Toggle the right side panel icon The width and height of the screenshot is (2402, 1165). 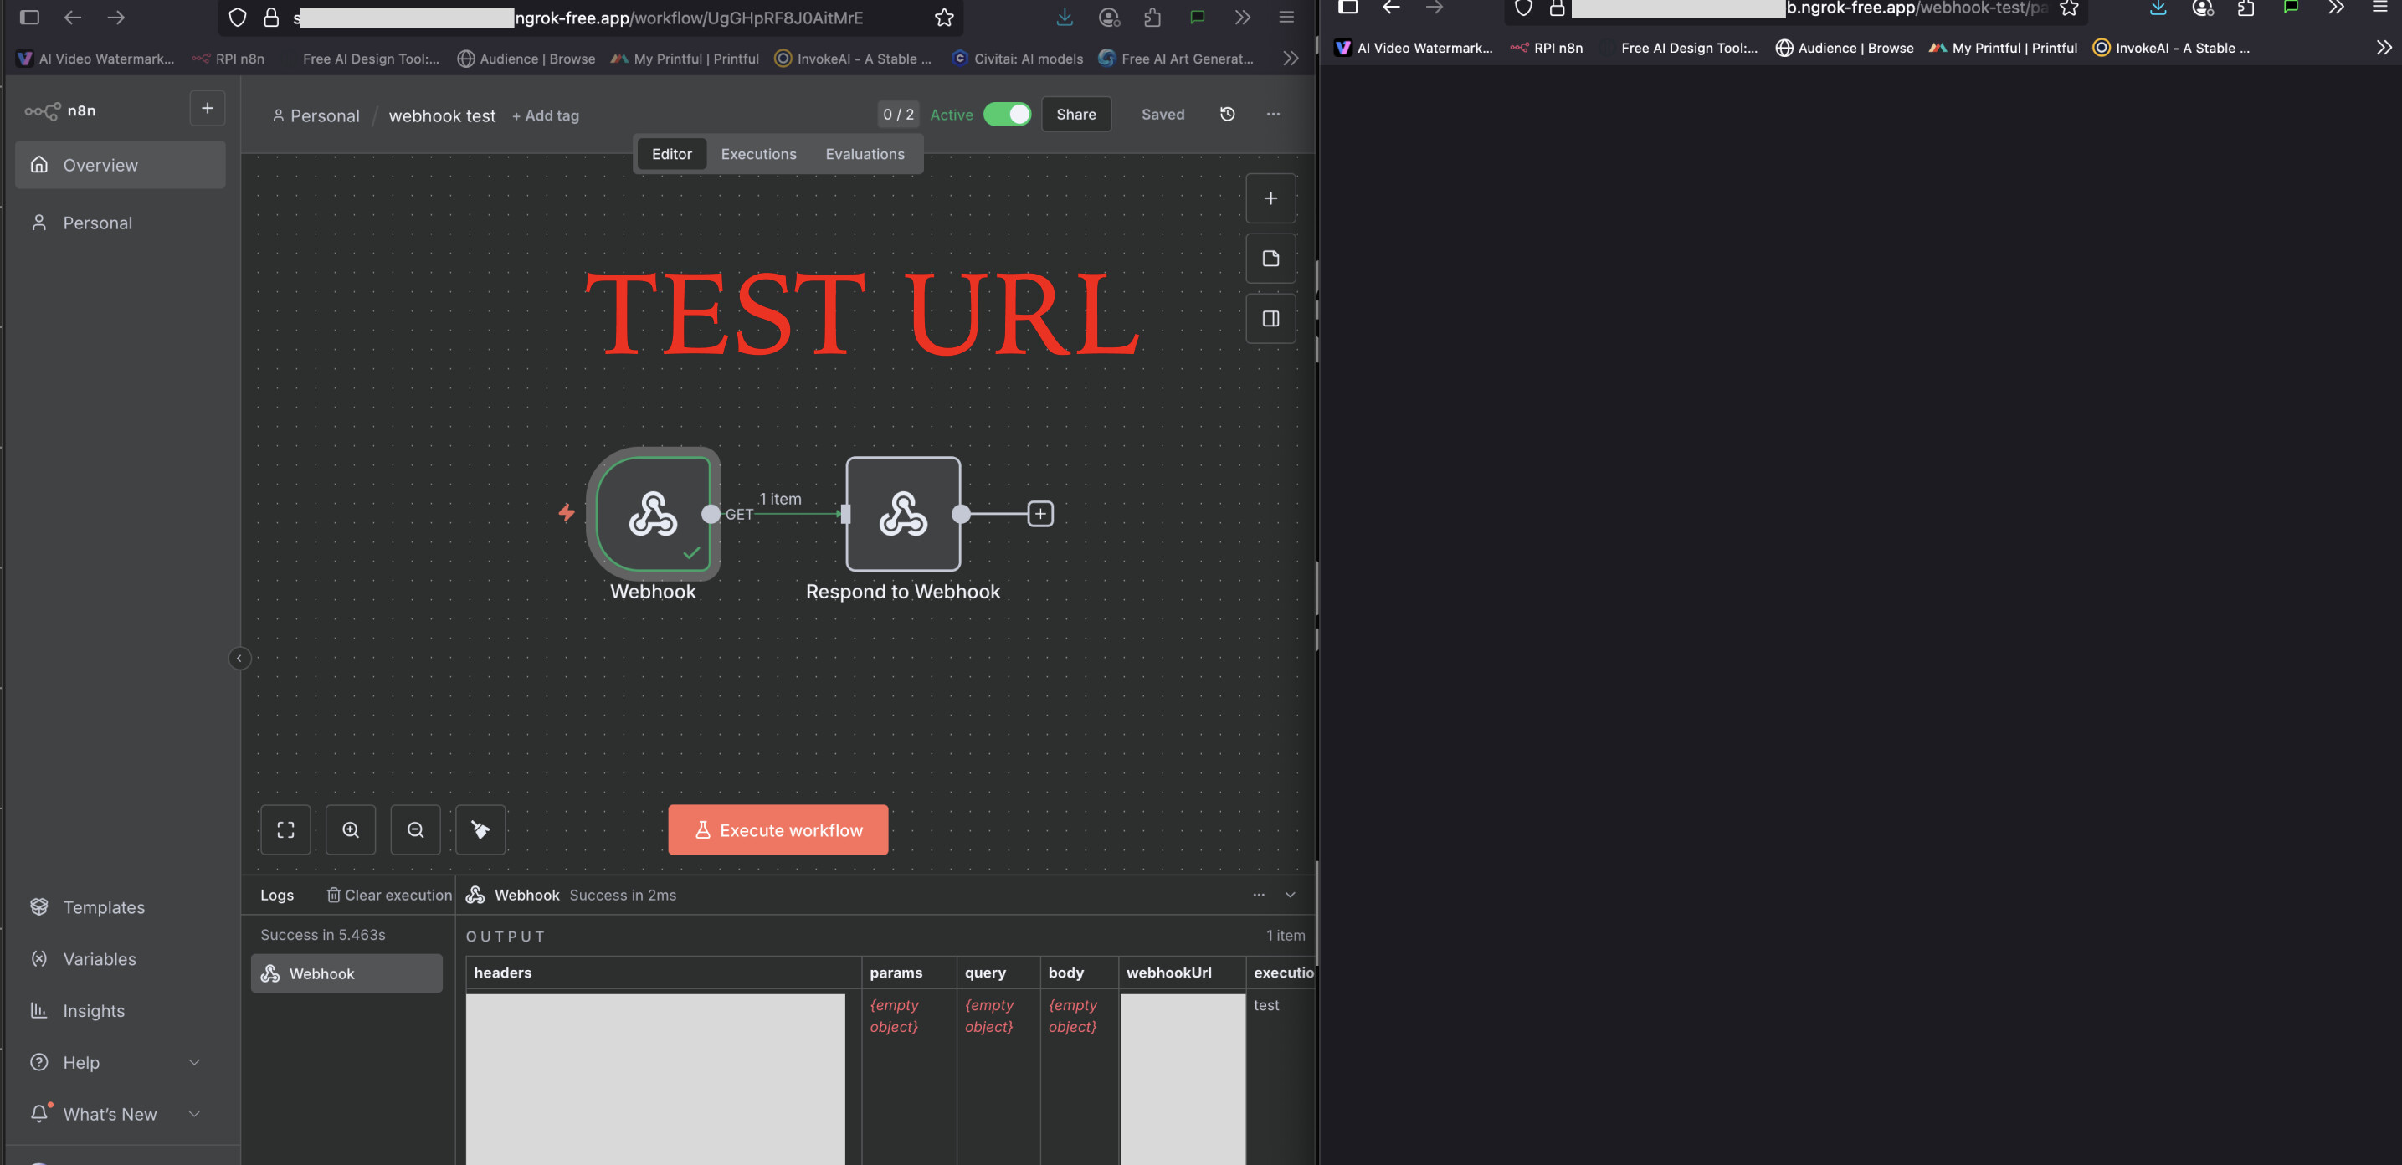1270,319
